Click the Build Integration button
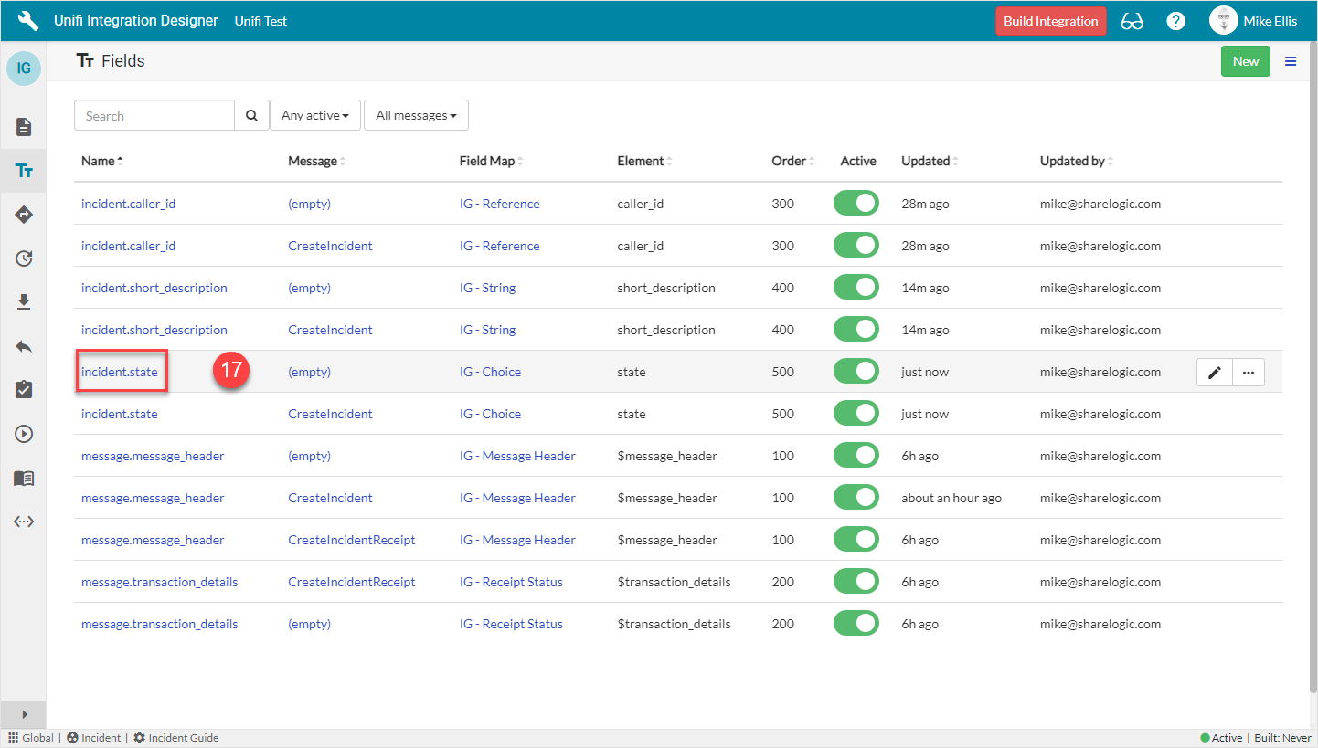This screenshot has height=748, width=1318. tap(1050, 21)
